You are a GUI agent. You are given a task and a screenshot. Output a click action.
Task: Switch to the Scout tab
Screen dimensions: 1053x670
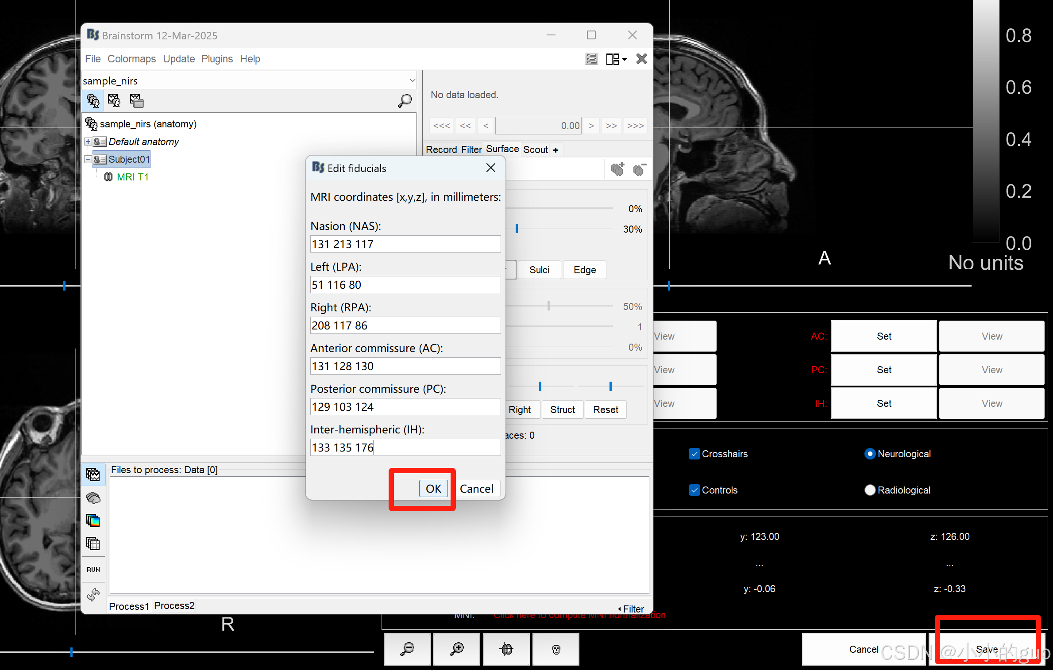click(x=535, y=149)
